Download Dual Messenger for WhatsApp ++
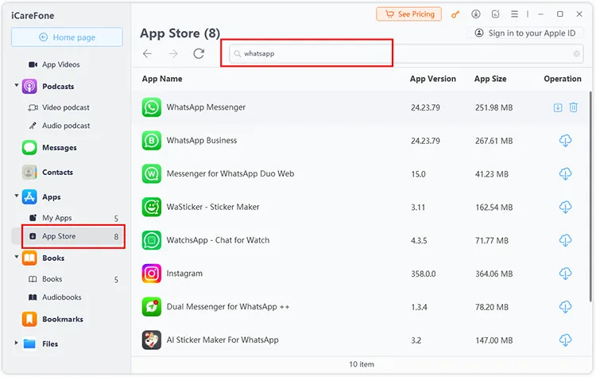596x377 pixels. click(565, 307)
